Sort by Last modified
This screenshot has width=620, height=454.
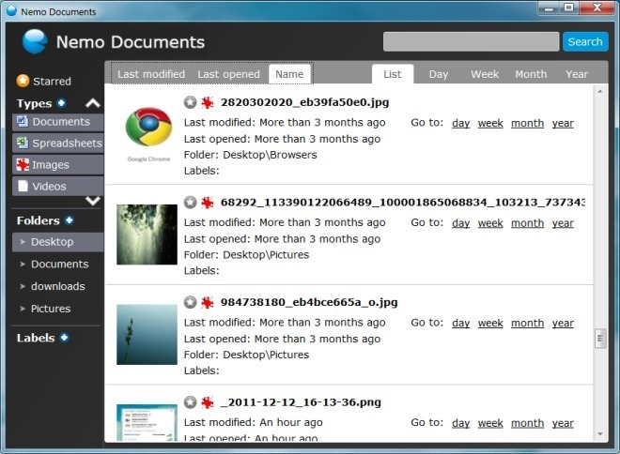pyautogui.click(x=151, y=74)
